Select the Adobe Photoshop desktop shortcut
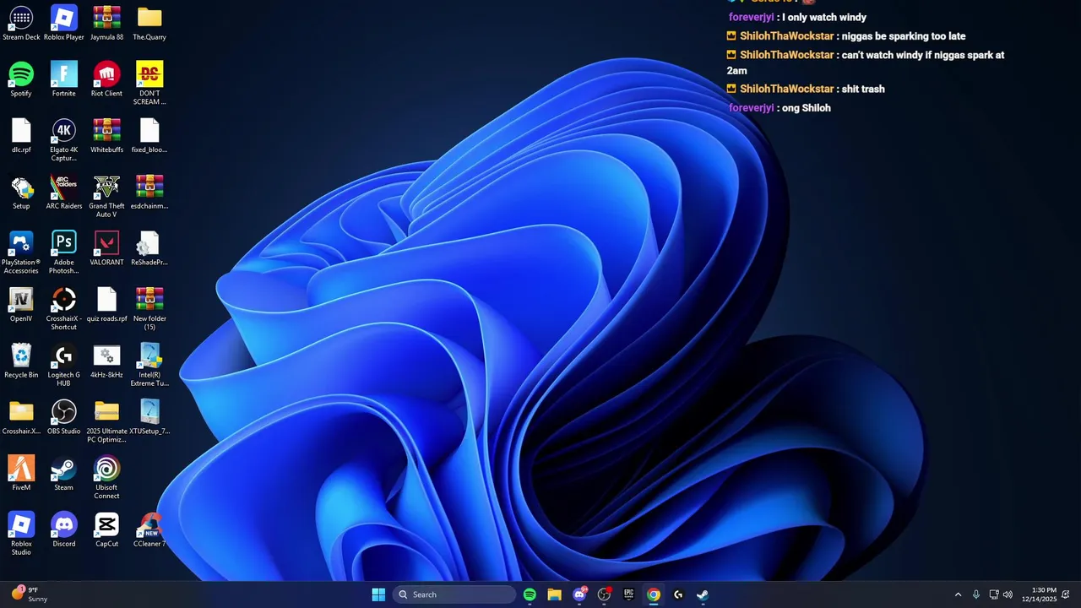 [64, 252]
